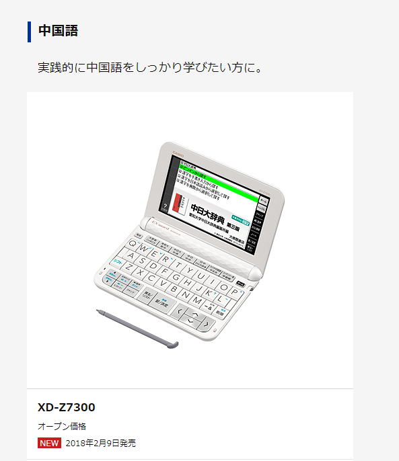Viewport: 399px width, 461px height.
Task: Click the 中国語 section heading
Action: (59, 31)
